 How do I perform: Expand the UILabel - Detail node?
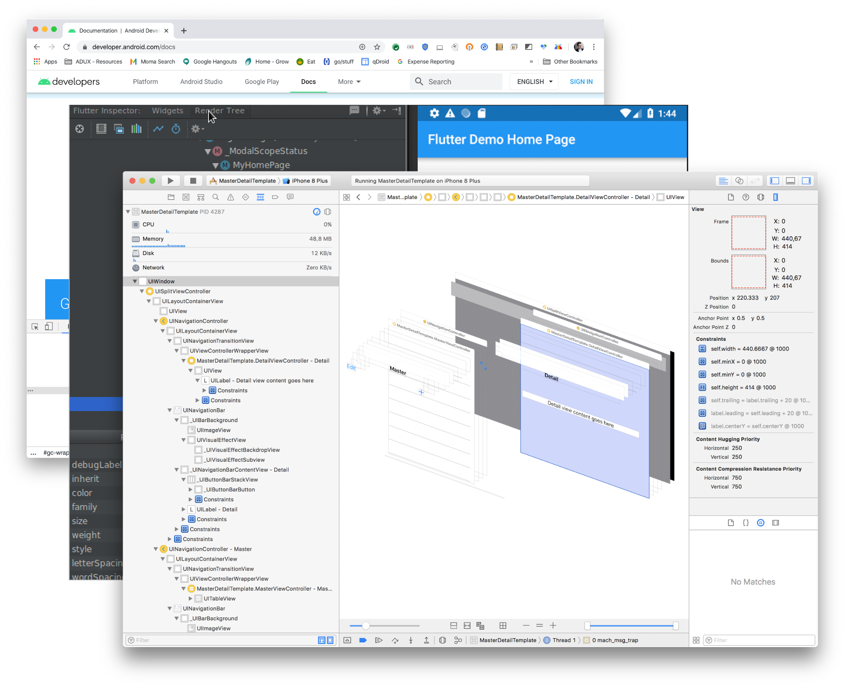(x=183, y=510)
